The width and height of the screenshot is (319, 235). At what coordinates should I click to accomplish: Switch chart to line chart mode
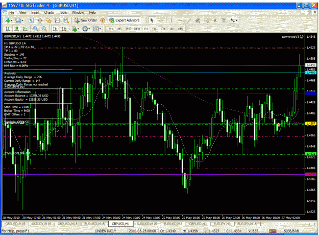click(25, 29)
